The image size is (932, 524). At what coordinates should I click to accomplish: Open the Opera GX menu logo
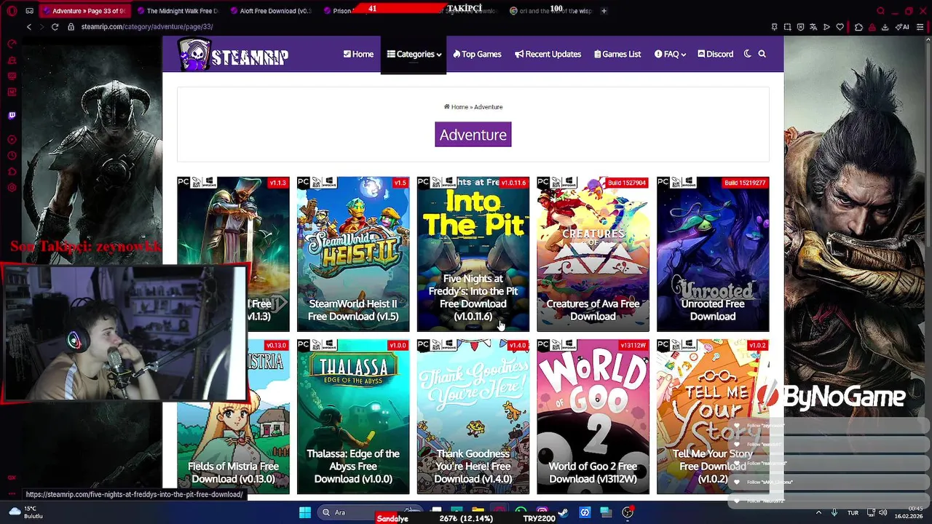(10, 11)
